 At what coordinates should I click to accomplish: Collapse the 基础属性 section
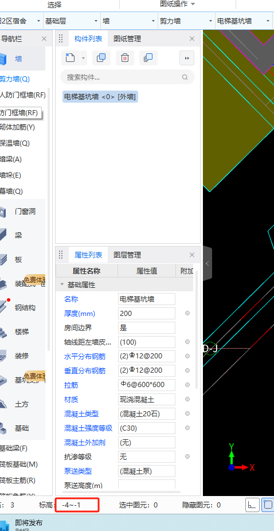(62, 285)
